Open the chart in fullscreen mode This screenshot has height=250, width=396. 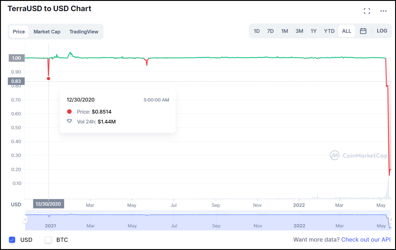tap(367, 11)
